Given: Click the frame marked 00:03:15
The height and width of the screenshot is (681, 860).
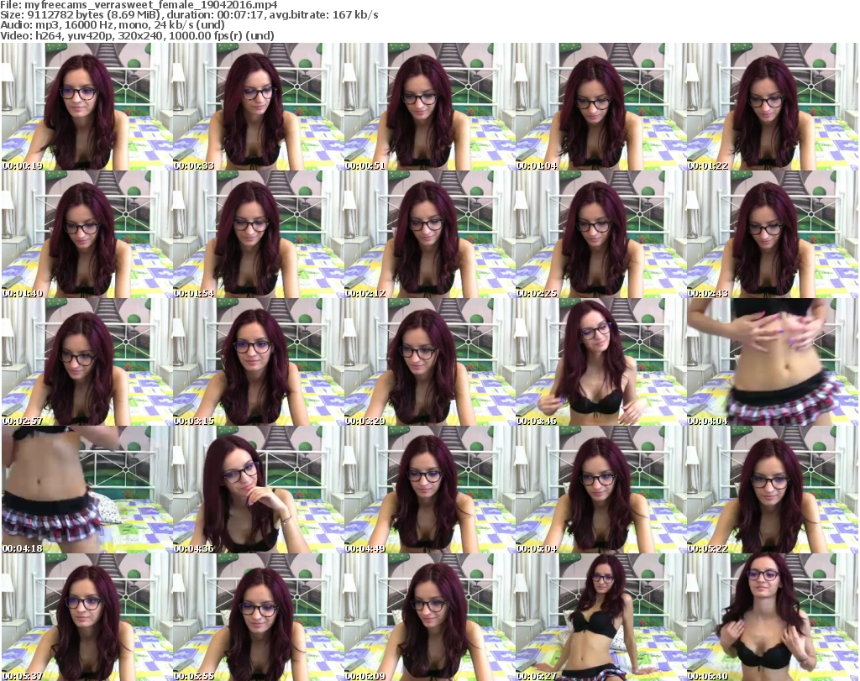Looking at the screenshot, I should [x=258, y=363].
